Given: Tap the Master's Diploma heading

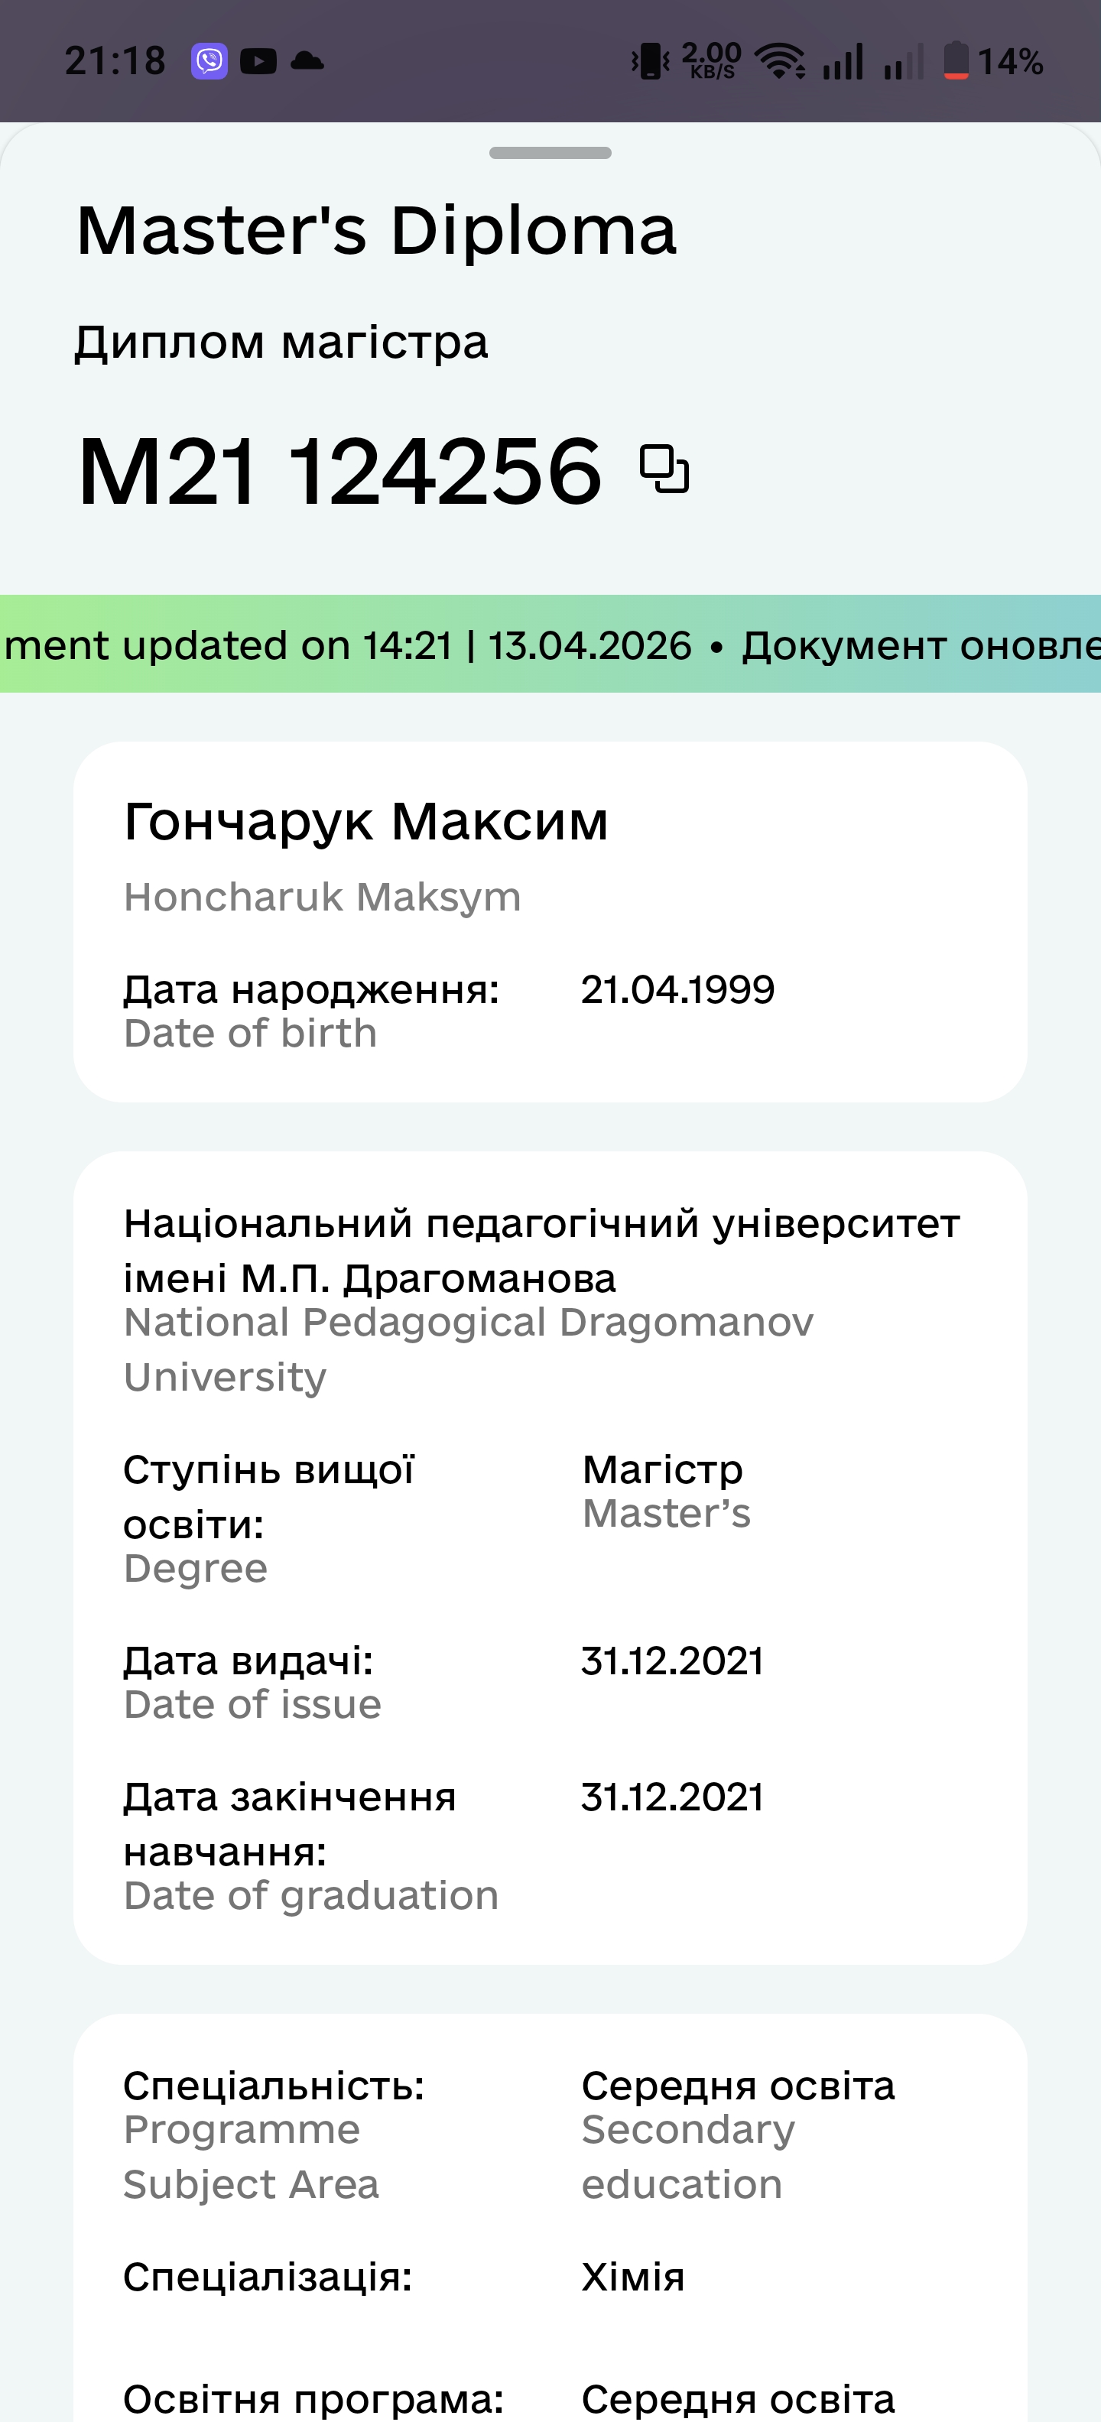Looking at the screenshot, I should point(376,232).
